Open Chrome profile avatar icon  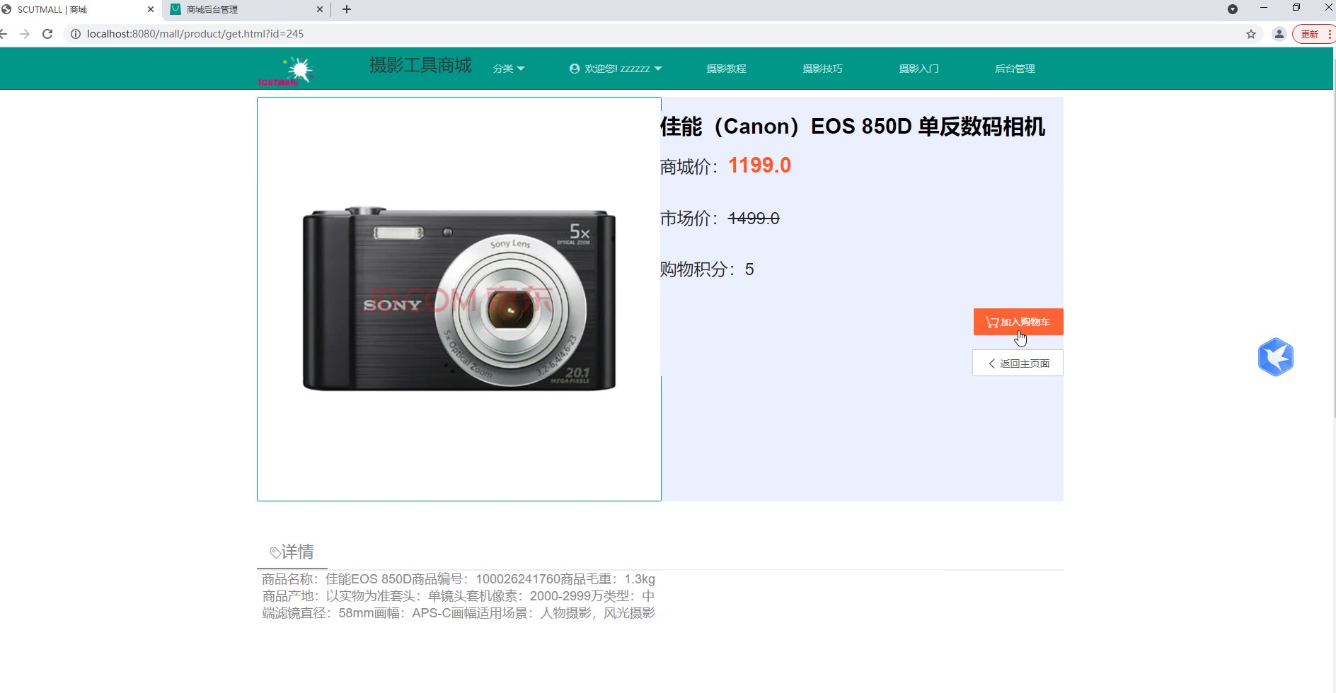coord(1279,34)
